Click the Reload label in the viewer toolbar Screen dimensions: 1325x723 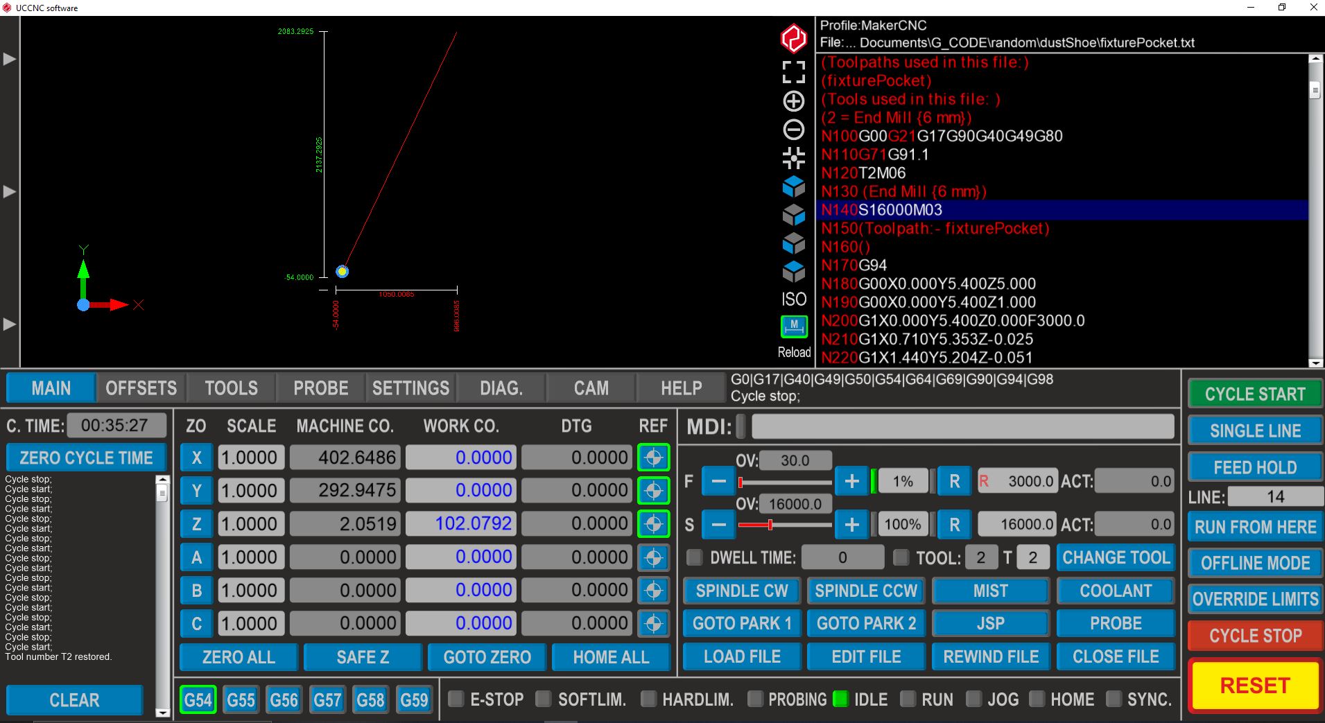pos(794,352)
